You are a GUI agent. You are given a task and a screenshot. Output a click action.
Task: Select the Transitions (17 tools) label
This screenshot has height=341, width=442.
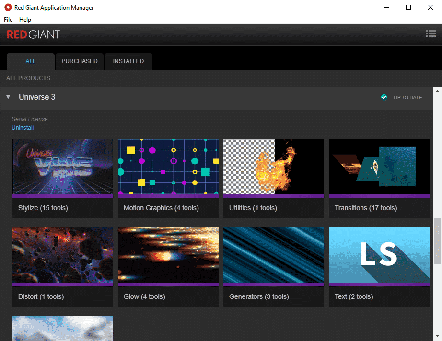coord(366,208)
